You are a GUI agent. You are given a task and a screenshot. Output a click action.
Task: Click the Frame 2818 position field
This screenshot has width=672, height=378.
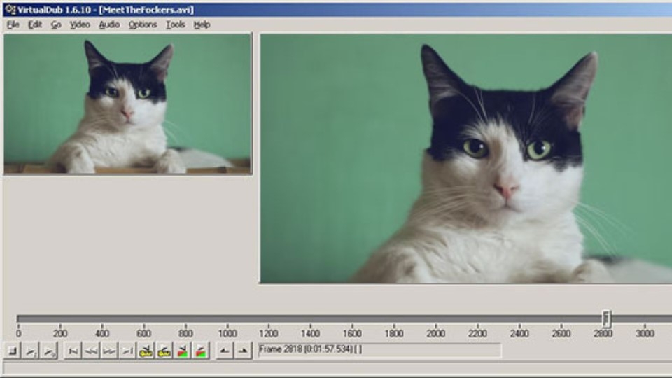coord(379,350)
